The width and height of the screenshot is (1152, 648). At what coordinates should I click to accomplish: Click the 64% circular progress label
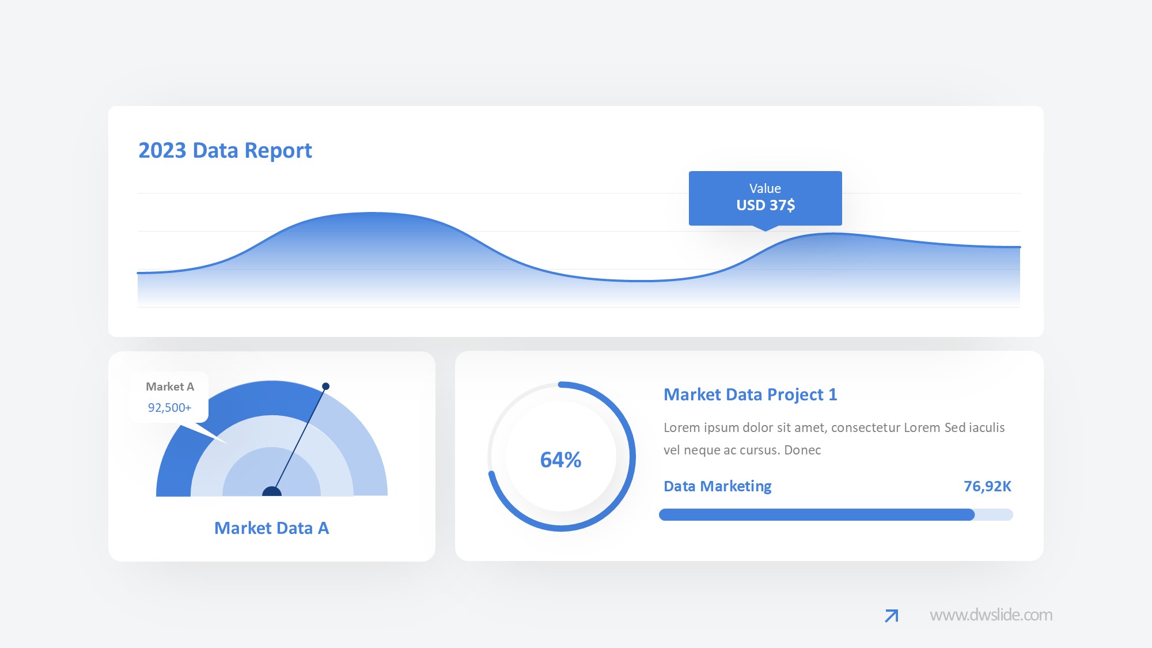pyautogui.click(x=560, y=460)
